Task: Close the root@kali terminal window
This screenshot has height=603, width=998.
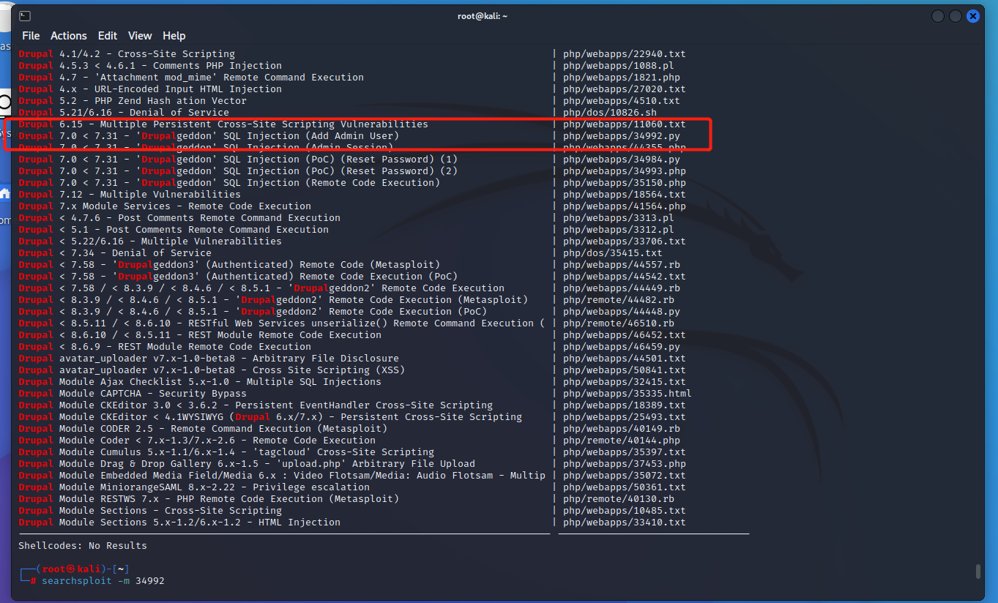Action: 973,16
